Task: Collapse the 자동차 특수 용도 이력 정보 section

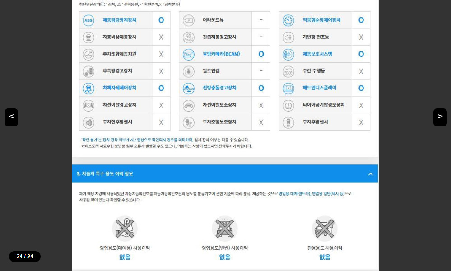Action: 370,174
